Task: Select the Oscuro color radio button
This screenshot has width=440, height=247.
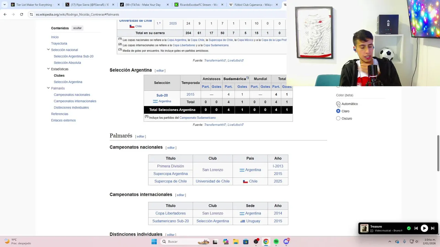Action: coord(338,118)
